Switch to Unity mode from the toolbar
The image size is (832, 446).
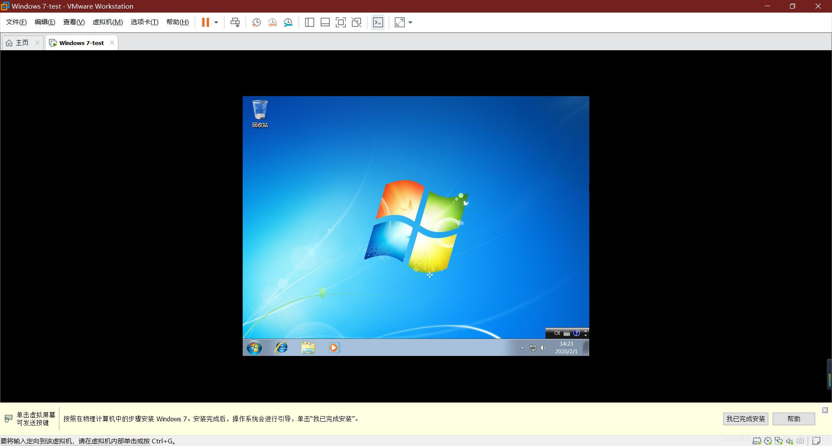click(x=356, y=23)
